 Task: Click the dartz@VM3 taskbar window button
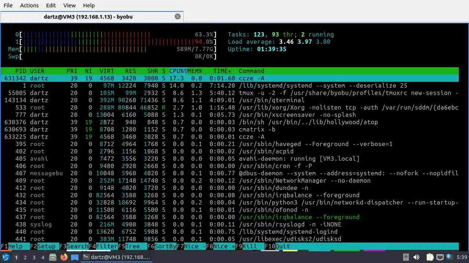(x=117, y=257)
